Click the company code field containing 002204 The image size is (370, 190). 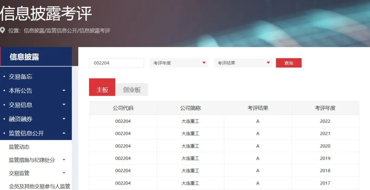coord(116,63)
